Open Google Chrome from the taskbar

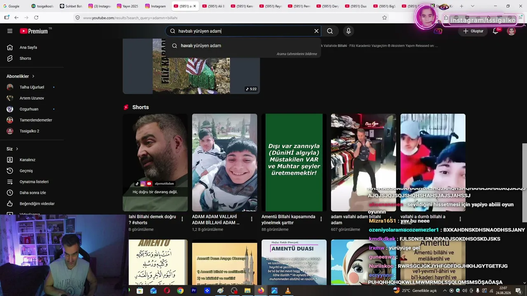(180, 291)
